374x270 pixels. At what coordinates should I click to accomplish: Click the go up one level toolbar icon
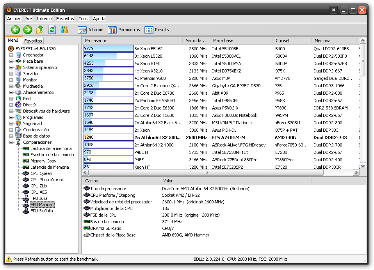[40, 30]
